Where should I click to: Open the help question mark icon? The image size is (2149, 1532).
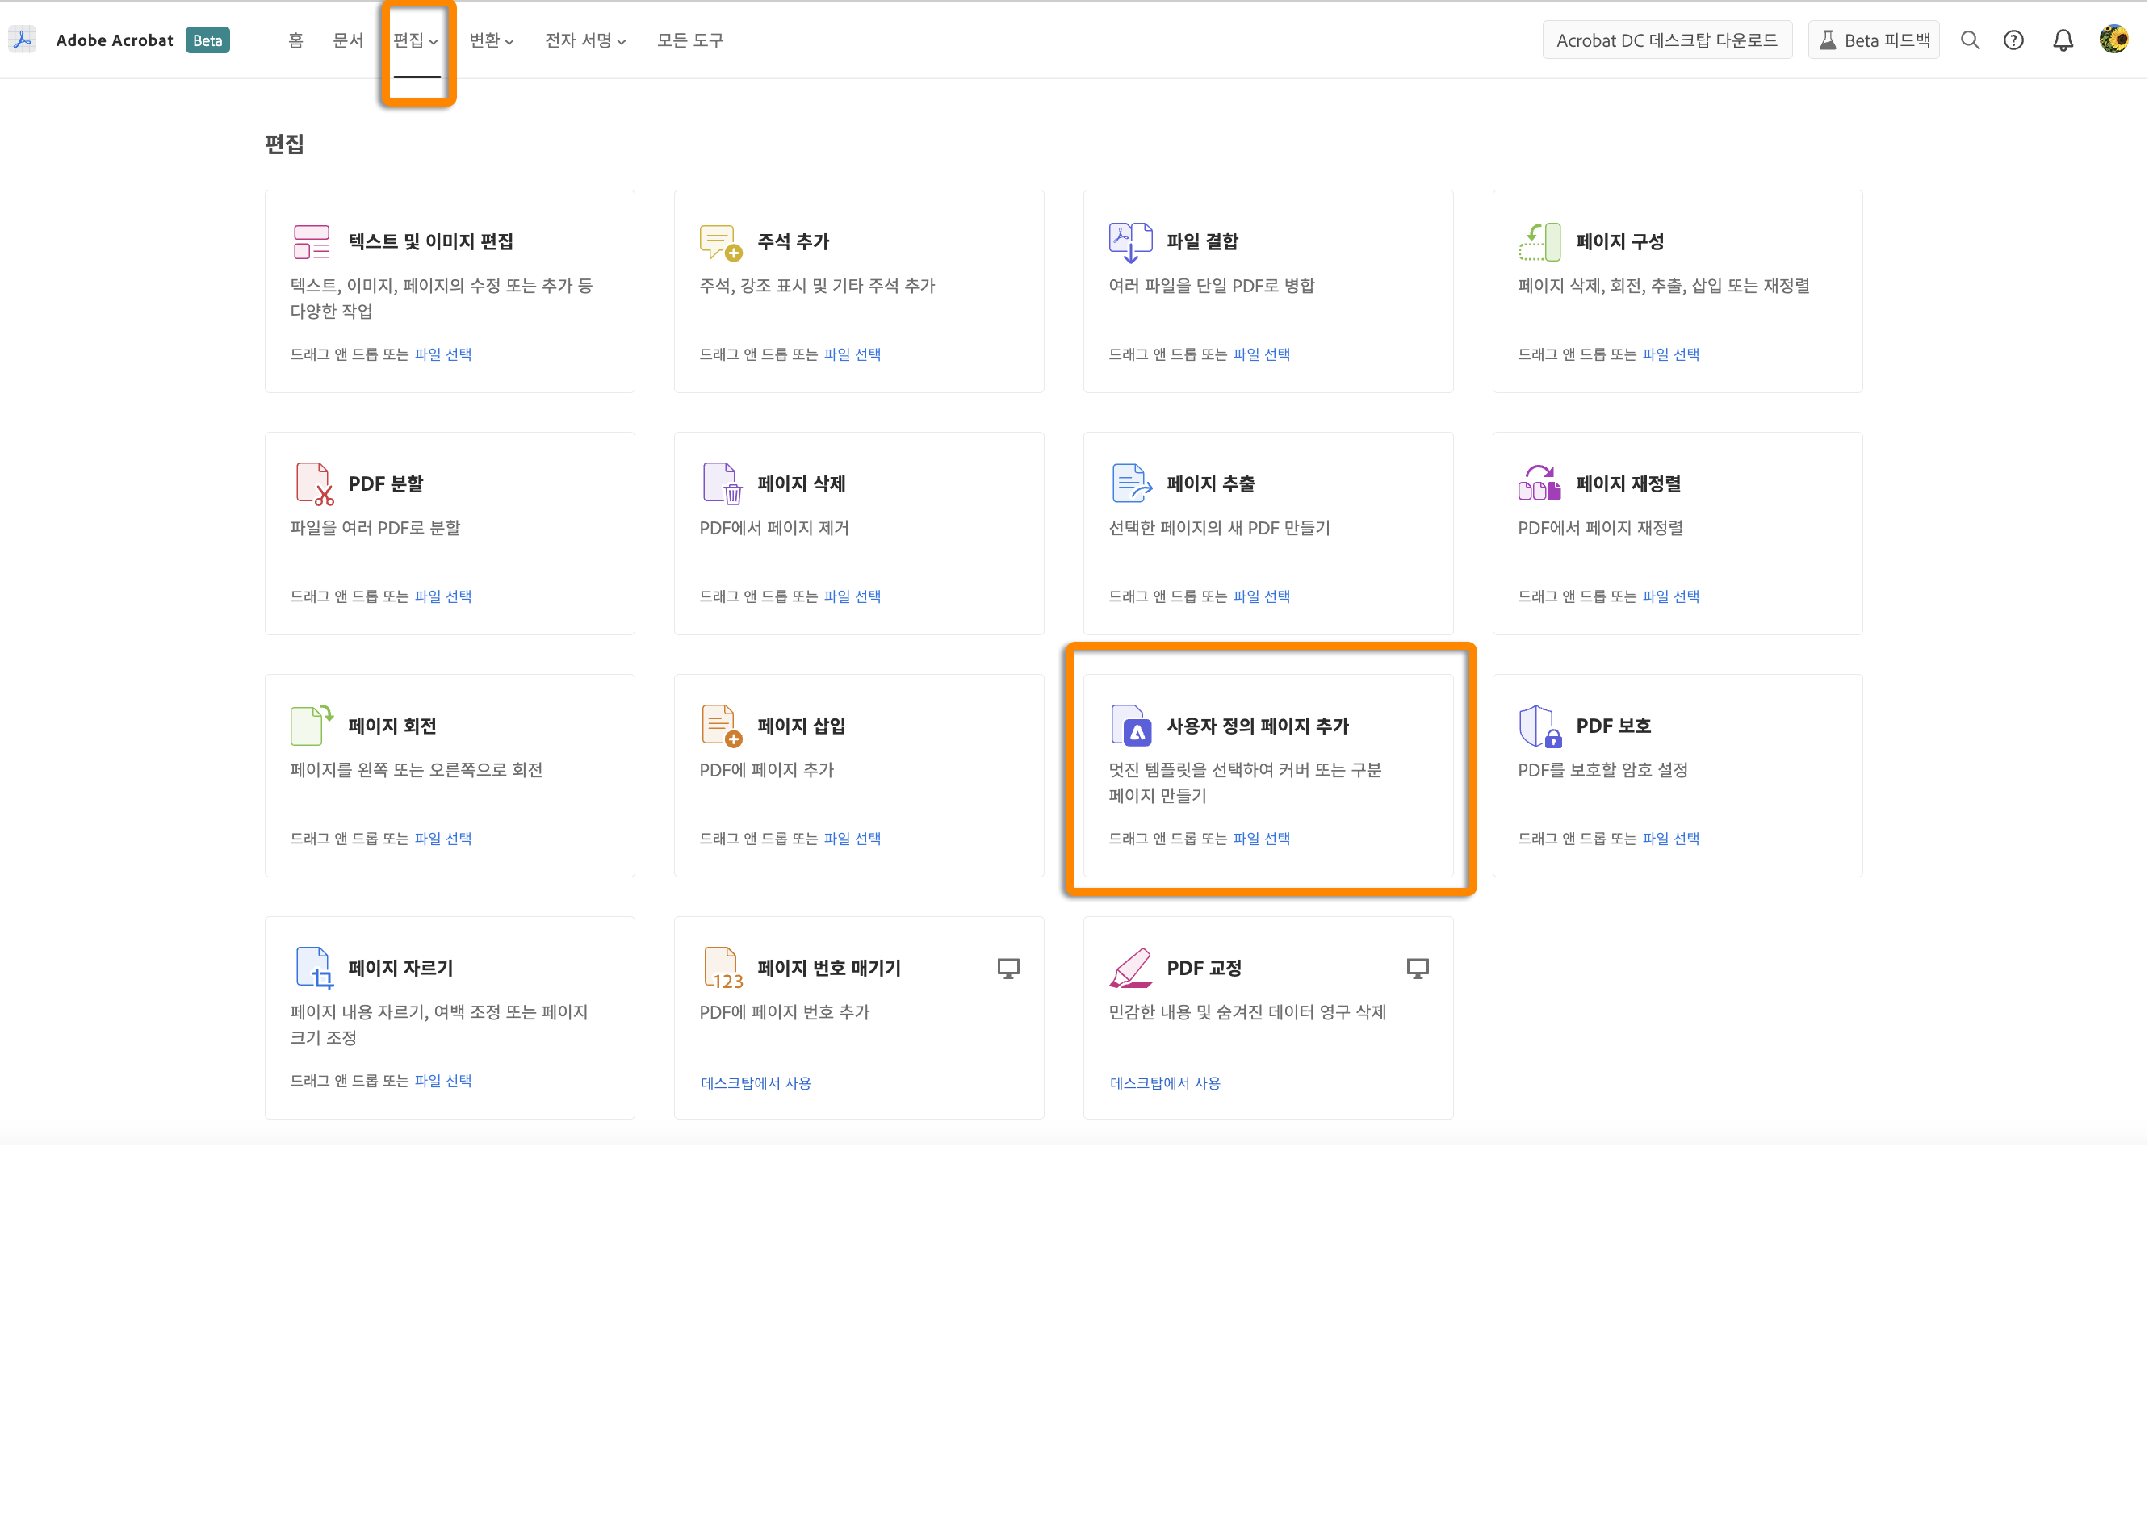click(2014, 40)
